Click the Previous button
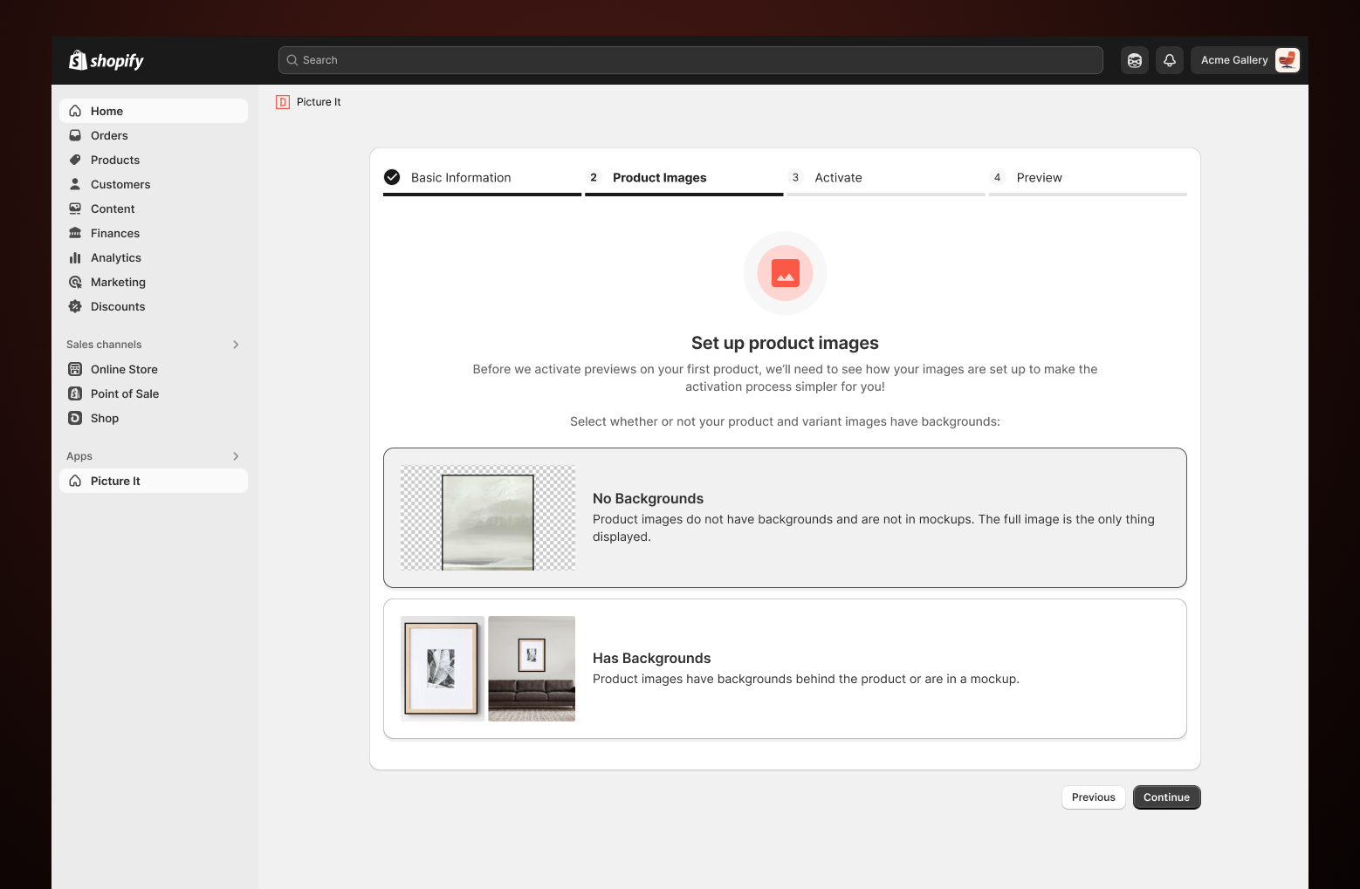The height and width of the screenshot is (889, 1360). (x=1093, y=797)
